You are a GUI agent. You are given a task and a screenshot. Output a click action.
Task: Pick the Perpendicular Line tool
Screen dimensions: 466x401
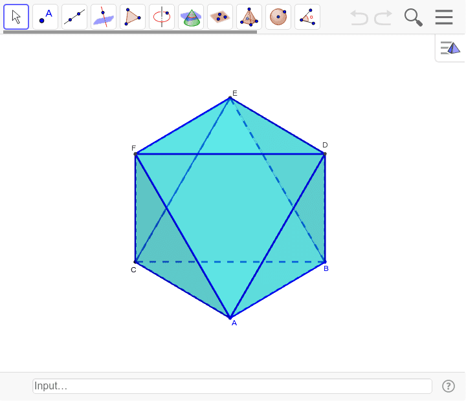tap(104, 17)
